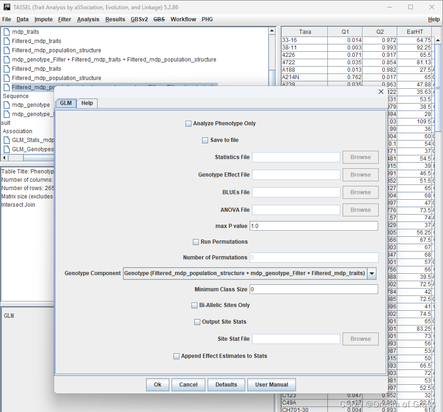Open the Results menu

pyautogui.click(x=115, y=19)
